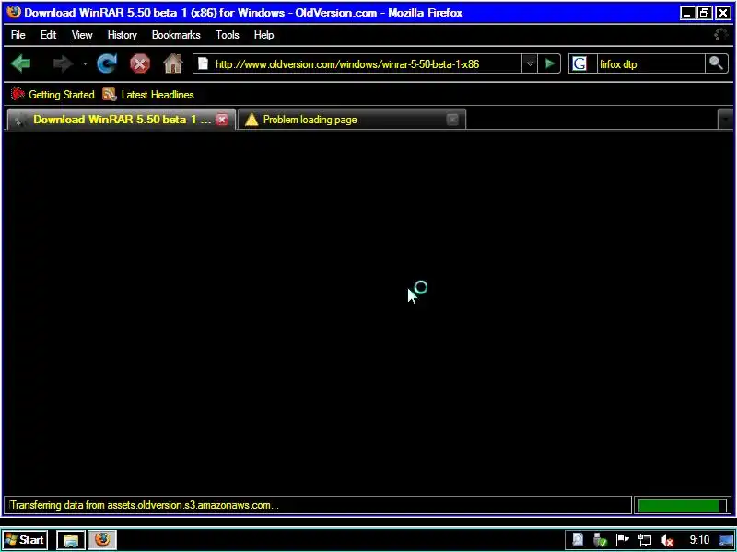The image size is (737, 552).
Task: Click the greyed Forward arrow button
Action: pyautogui.click(x=63, y=63)
